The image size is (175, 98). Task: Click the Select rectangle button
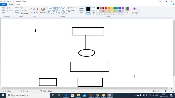pyautogui.click(x=17, y=10)
